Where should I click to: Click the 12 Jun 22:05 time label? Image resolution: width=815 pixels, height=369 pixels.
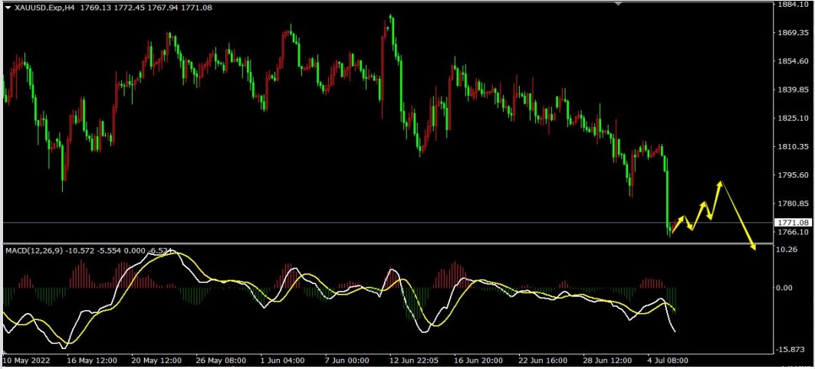click(x=412, y=360)
